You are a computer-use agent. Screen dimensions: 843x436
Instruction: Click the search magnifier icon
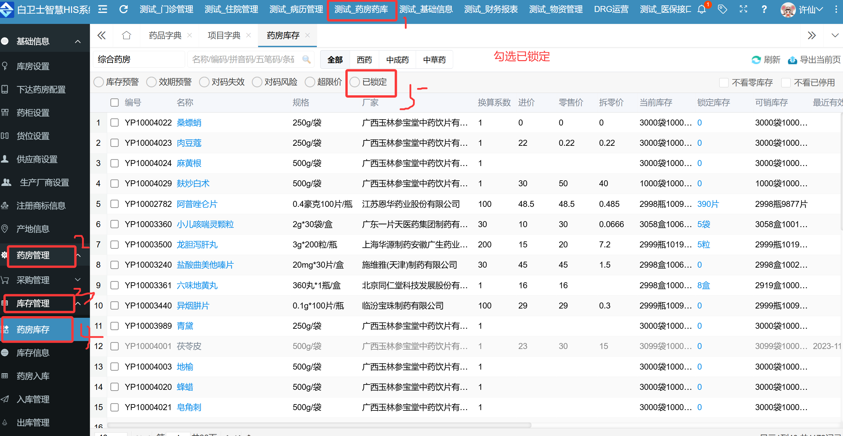(x=306, y=59)
